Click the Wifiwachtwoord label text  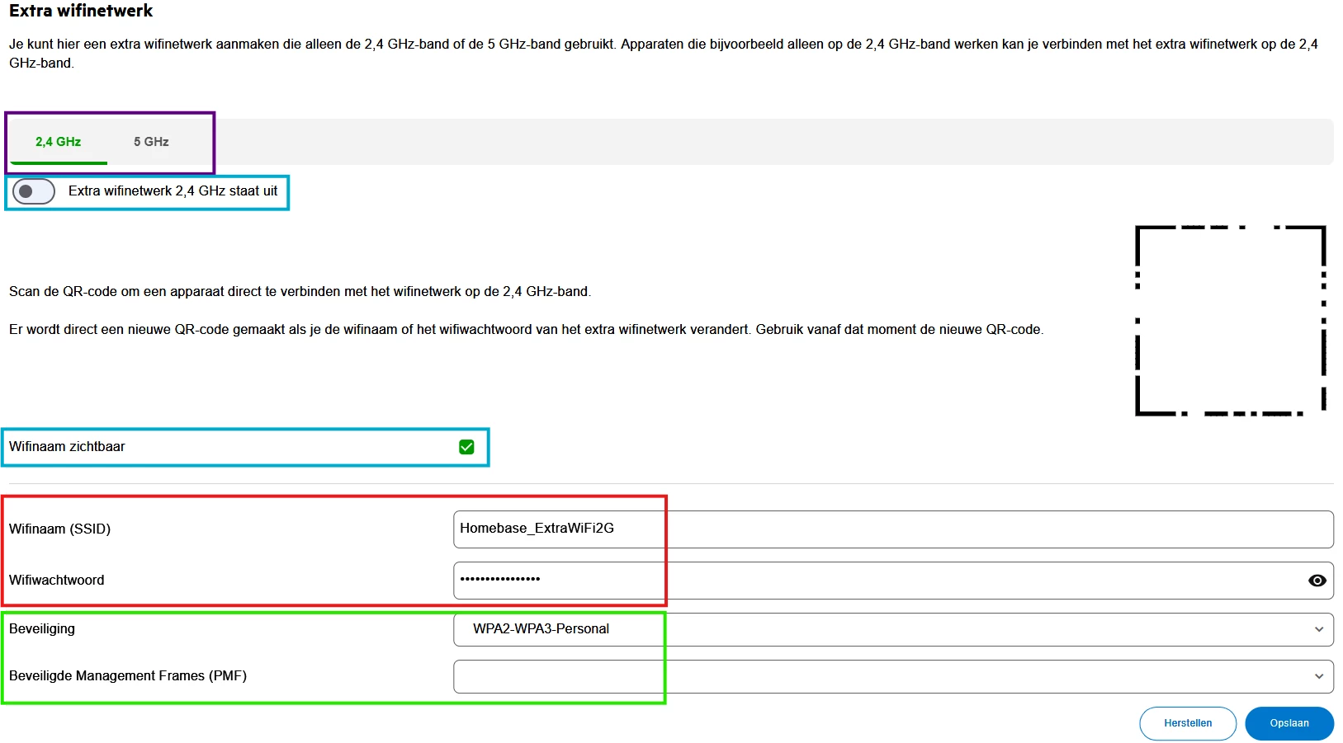57,580
